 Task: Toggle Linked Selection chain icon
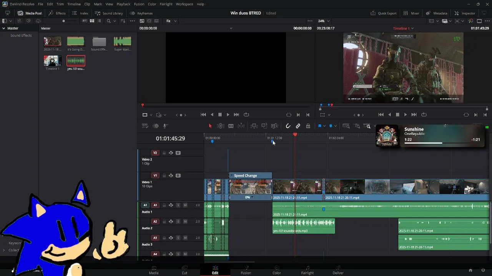298,126
